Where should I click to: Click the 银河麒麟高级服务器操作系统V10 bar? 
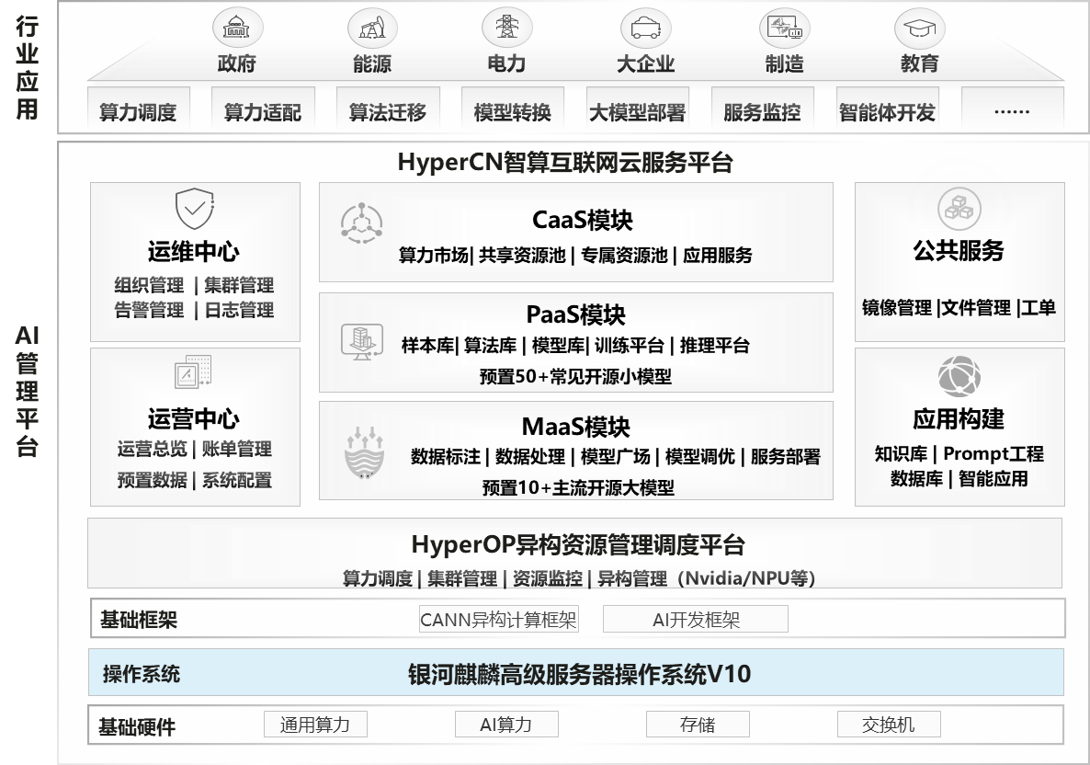pos(579,674)
